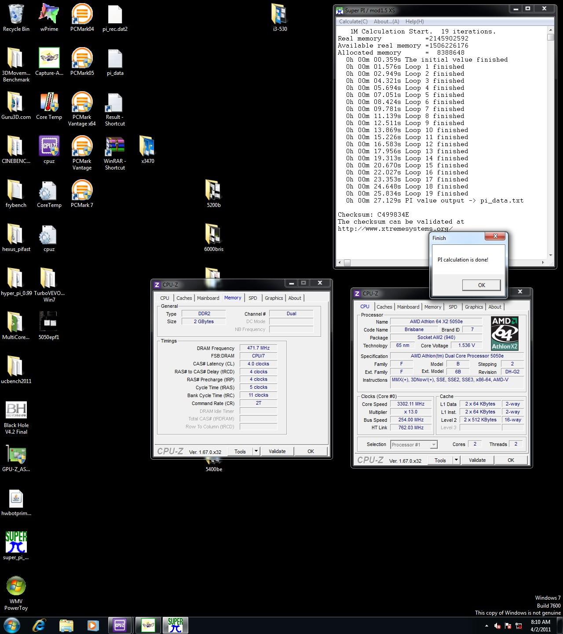Launch the super_pi desktop icon
This screenshot has height=634, width=563.
pyautogui.click(x=16, y=546)
